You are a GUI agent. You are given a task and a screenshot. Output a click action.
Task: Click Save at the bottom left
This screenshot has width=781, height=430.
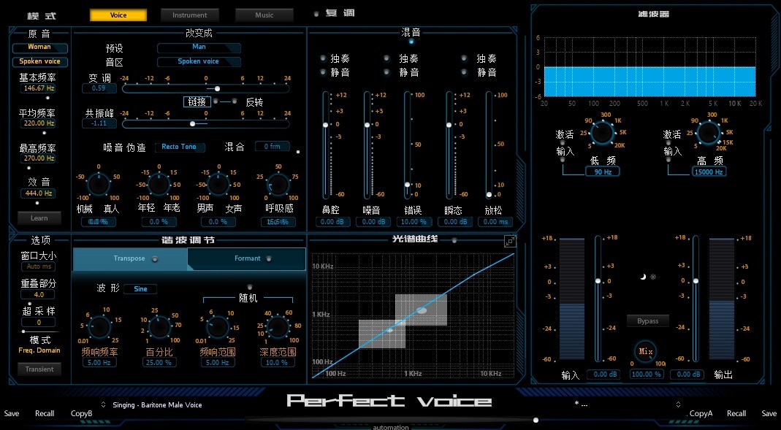click(12, 414)
